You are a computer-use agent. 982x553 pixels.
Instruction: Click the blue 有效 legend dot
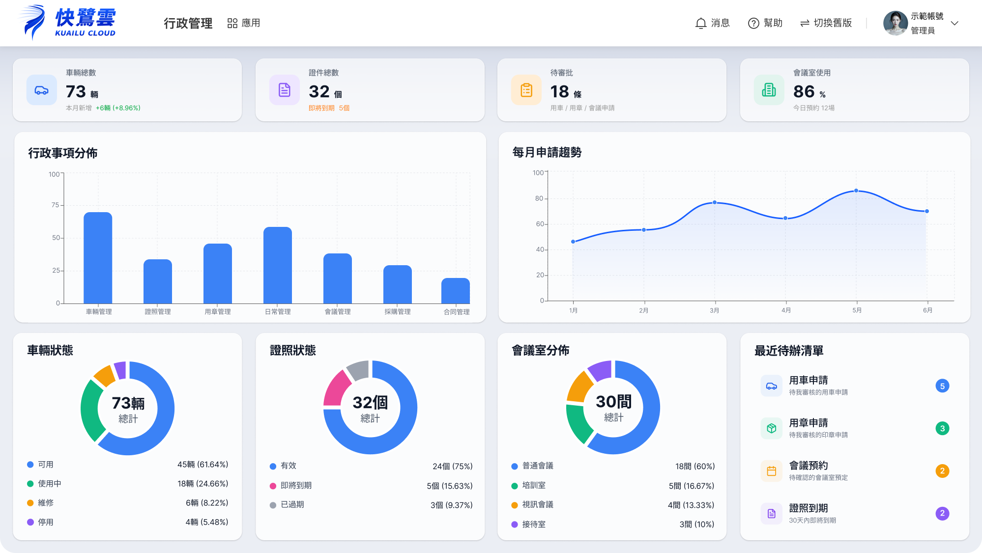click(x=273, y=466)
